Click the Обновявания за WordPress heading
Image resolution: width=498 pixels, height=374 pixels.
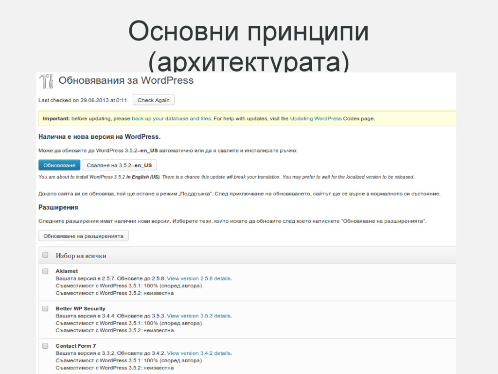click(x=126, y=80)
